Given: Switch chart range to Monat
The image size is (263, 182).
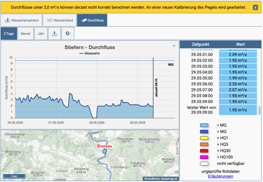Looking at the screenshot, I should tap(25, 34).
